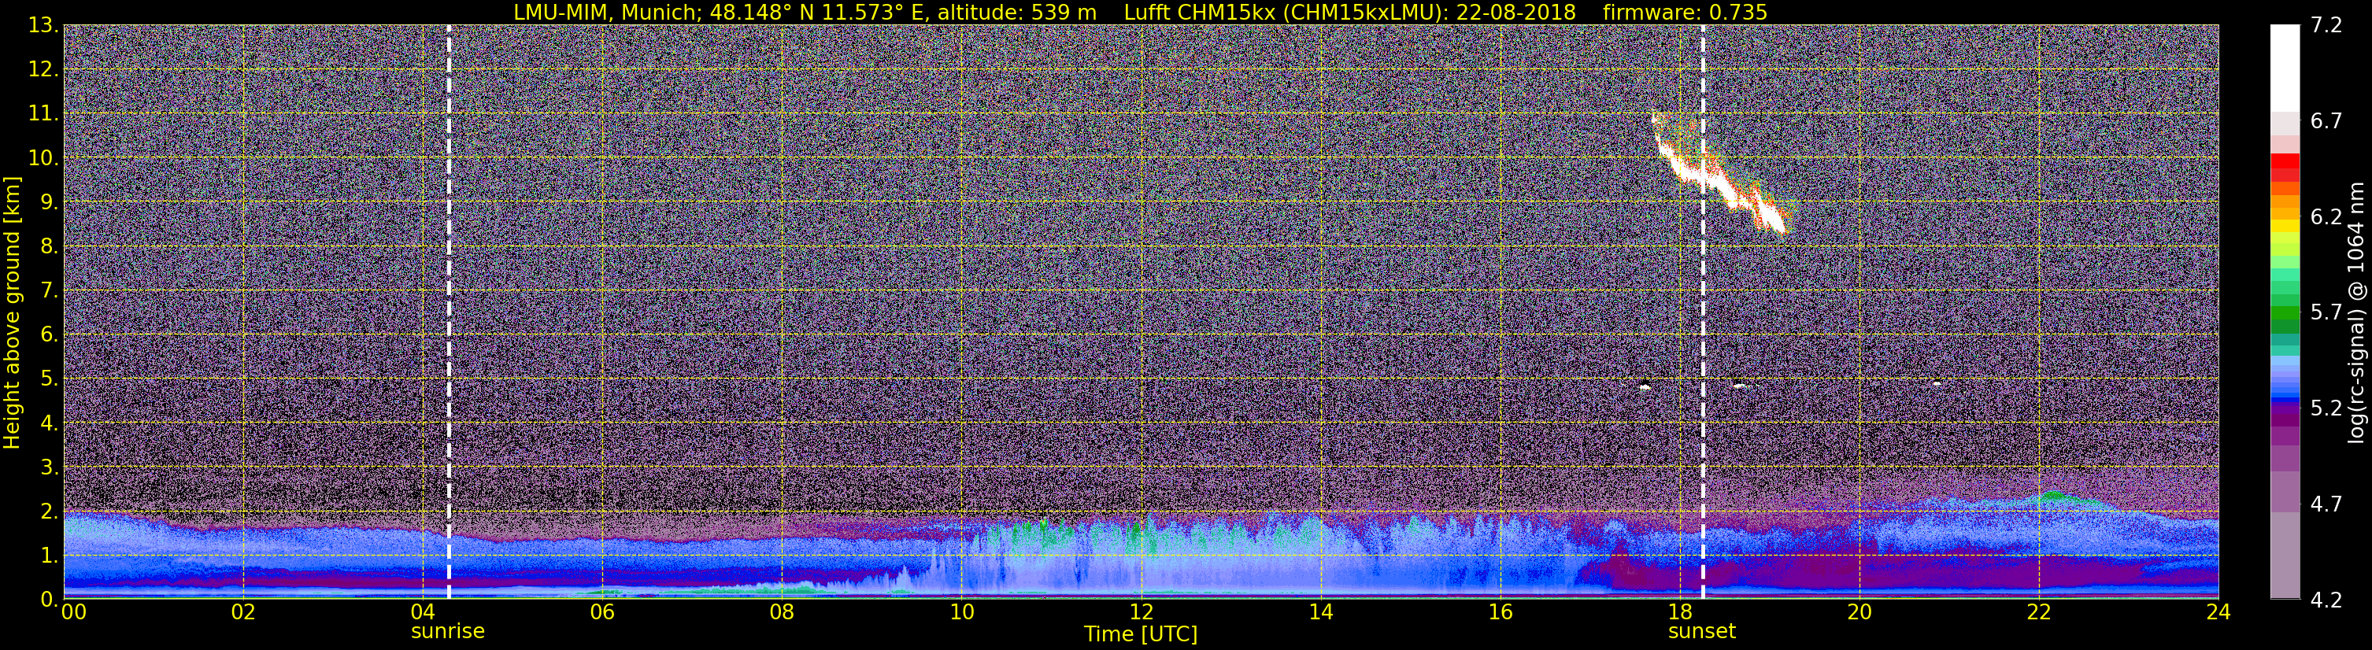Screen dimensions: 2372x650
Task: Click the 'sunrise' label below the axis
Action: click(447, 632)
